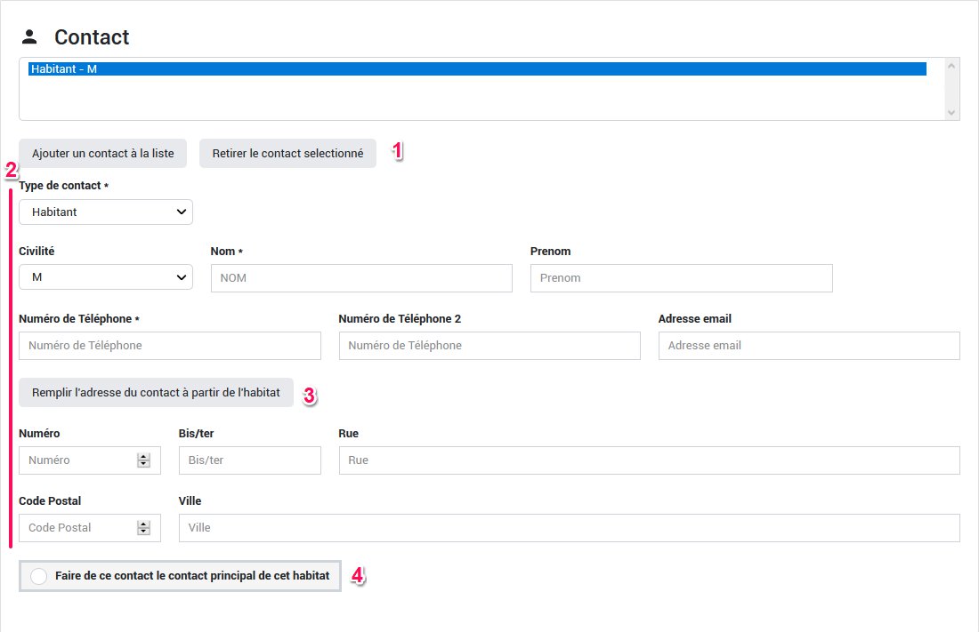Image resolution: width=979 pixels, height=632 pixels.
Task: Click into the Bis/ter field
Action: 249,460
